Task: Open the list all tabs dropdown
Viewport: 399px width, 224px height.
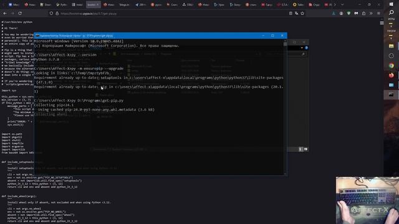Action: (x=342, y=4)
